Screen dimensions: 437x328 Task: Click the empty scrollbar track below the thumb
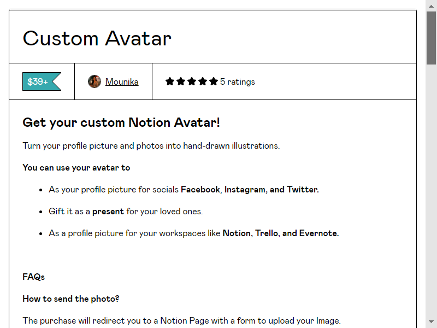[431, 191]
